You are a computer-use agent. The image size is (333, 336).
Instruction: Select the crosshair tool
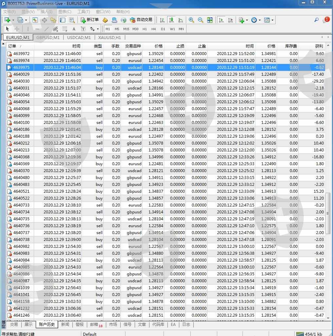point(17,29)
